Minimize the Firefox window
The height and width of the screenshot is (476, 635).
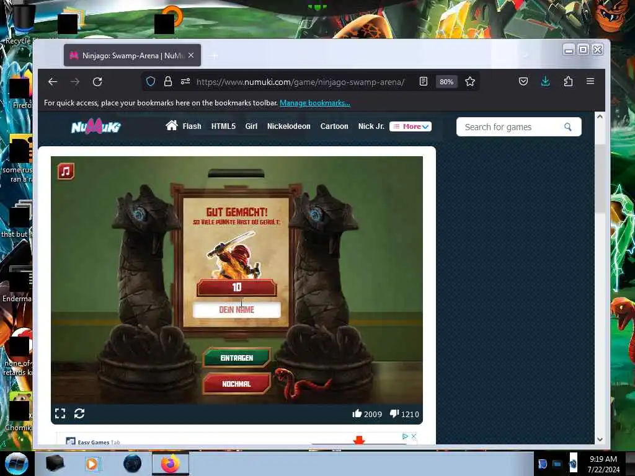point(569,50)
